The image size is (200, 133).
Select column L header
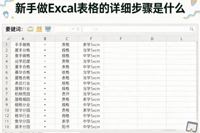(x=181, y=39)
